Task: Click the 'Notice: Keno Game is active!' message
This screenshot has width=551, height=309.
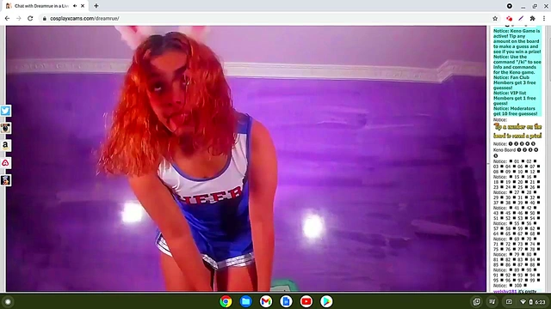Action: [x=517, y=41]
